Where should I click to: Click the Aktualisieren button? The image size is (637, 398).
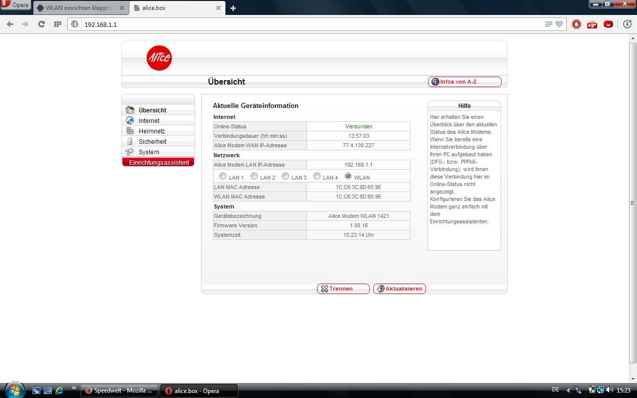pos(400,289)
